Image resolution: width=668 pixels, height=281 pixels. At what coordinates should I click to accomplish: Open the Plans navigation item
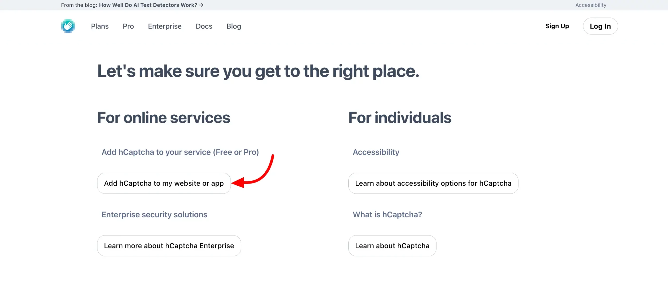100,26
